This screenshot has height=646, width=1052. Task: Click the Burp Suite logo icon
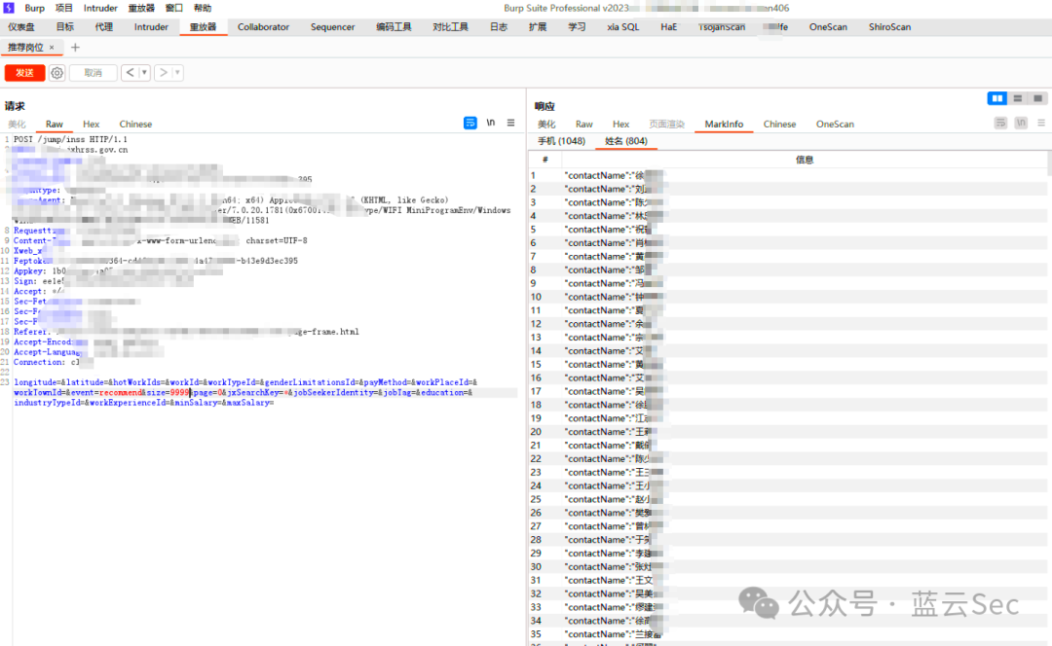pyautogui.click(x=9, y=8)
